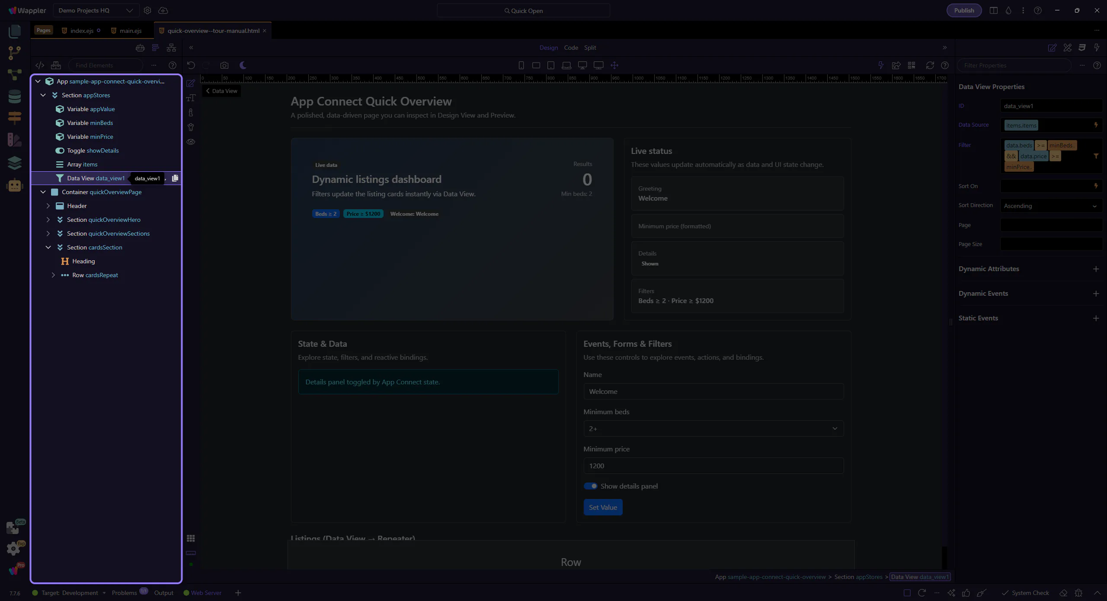Viewport: 1107px width, 601px height.
Task: Select Toggle showDetails in the tree
Action: click(93, 150)
